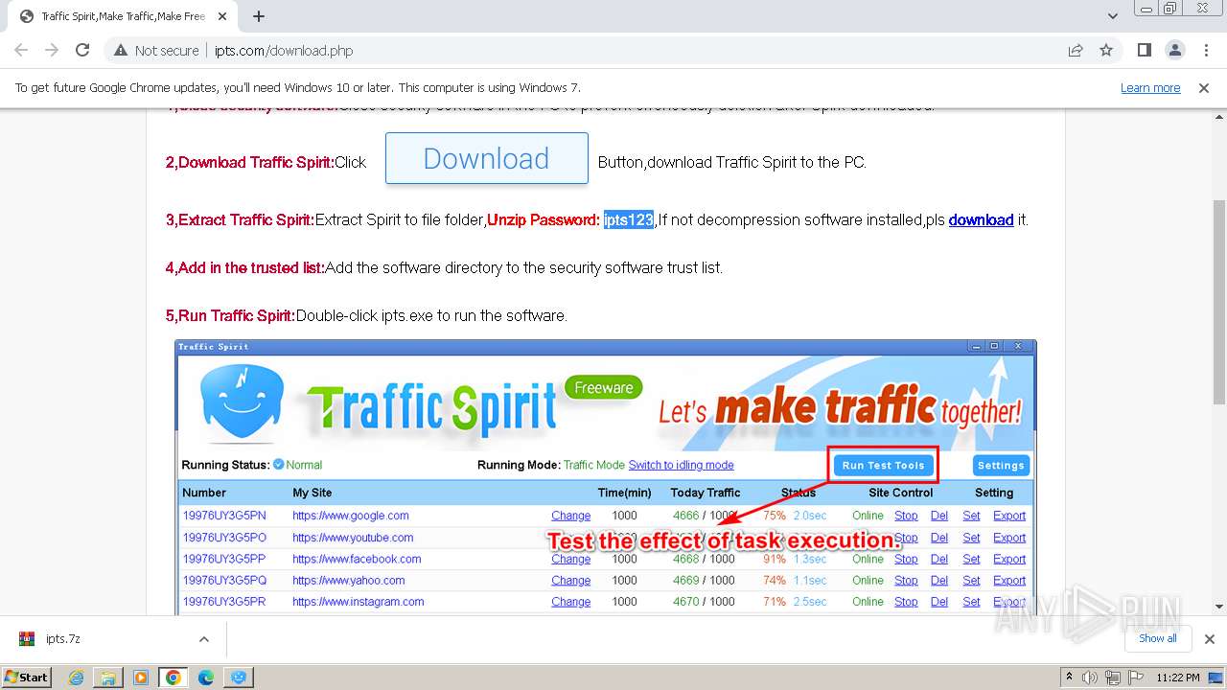Click browser forward arrow
The image size is (1227, 690).
click(x=52, y=51)
